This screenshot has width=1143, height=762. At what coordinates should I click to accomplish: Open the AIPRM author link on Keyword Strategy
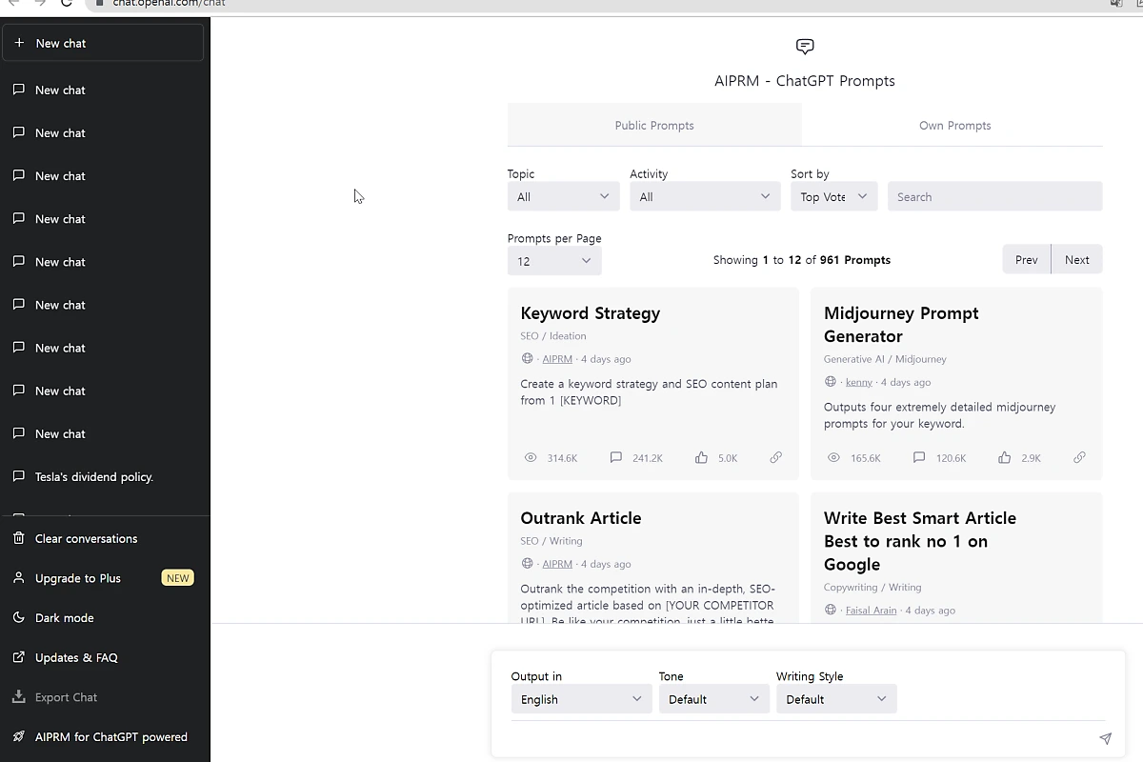coord(557,359)
